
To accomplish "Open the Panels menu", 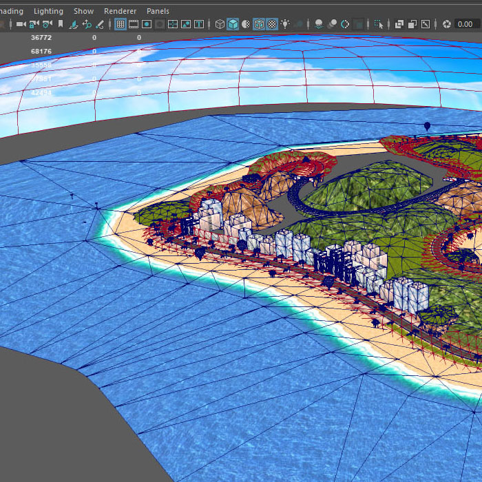I will (158, 11).
